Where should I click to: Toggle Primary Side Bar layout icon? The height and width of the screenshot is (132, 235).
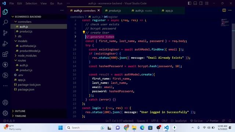[189, 3]
